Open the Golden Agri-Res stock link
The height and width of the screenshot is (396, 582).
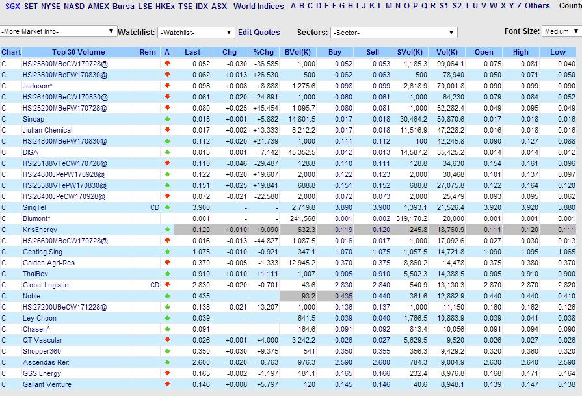tap(49, 263)
